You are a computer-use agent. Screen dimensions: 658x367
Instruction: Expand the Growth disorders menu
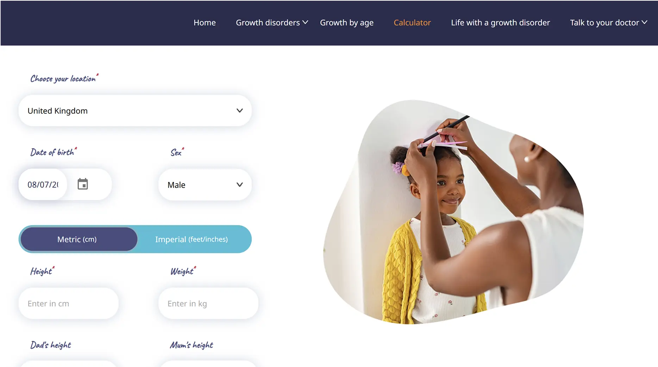coord(268,23)
